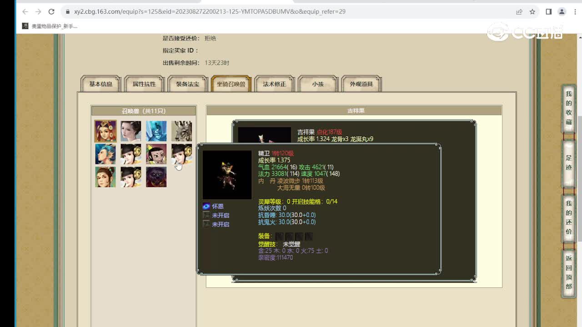582x327 pixels.
Task: Select the crowned woman summon portrait
Action: coord(105,131)
